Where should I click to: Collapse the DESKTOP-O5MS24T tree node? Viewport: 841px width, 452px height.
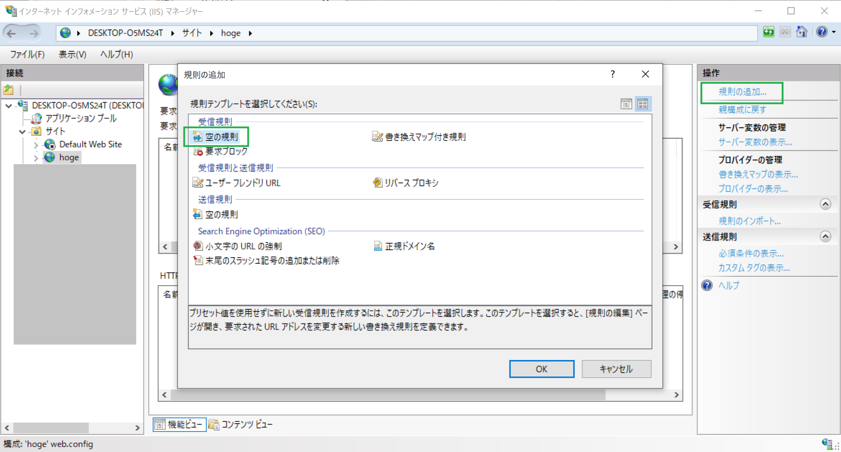click(x=9, y=106)
